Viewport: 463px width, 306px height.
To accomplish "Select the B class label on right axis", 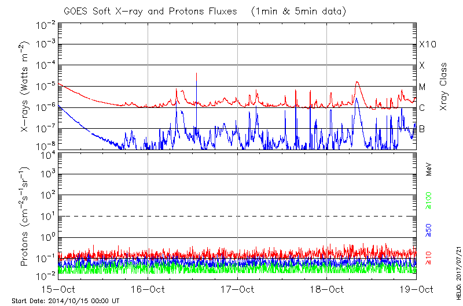I will tap(422, 129).
